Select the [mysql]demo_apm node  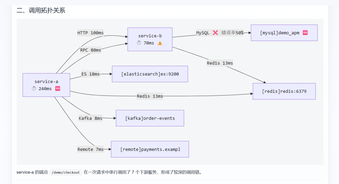284,33
